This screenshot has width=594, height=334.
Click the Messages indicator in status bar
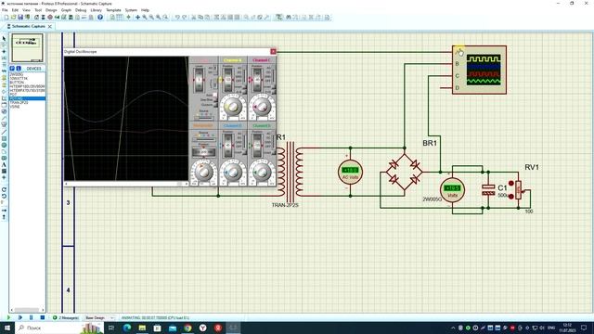[x=66, y=317]
